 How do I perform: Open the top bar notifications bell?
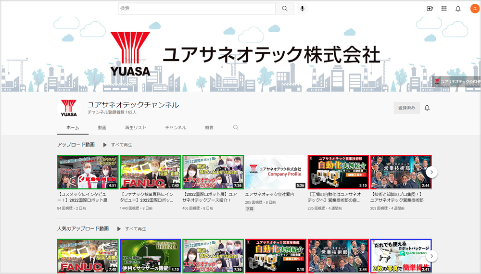click(x=458, y=9)
